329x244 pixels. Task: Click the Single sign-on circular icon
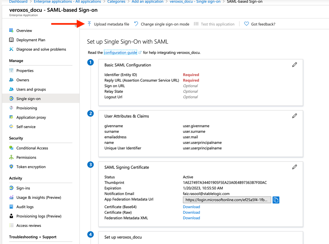tap(11, 98)
